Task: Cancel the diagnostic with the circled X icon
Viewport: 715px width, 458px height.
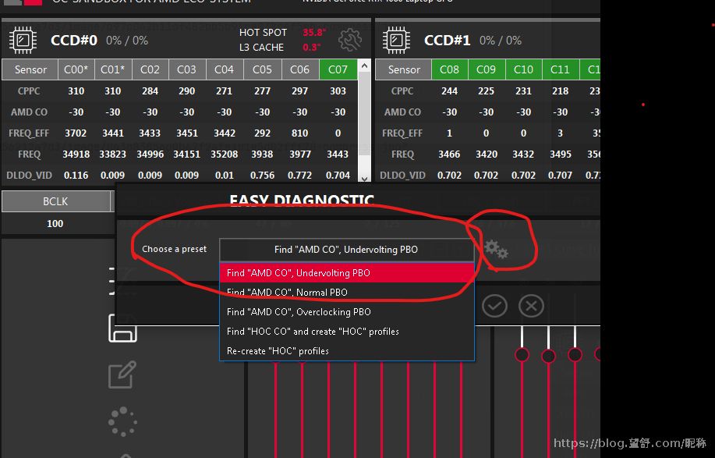Action: [531, 306]
